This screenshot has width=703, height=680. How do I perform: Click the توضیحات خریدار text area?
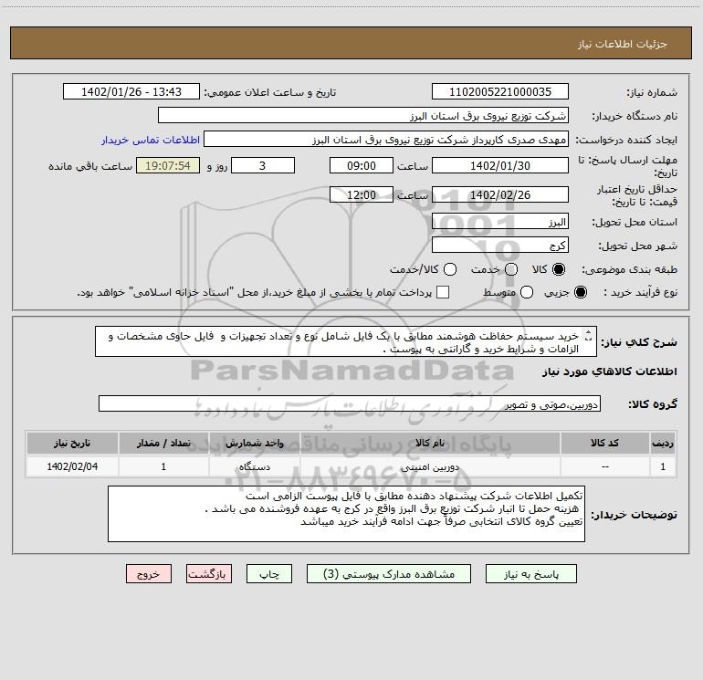tap(346, 514)
